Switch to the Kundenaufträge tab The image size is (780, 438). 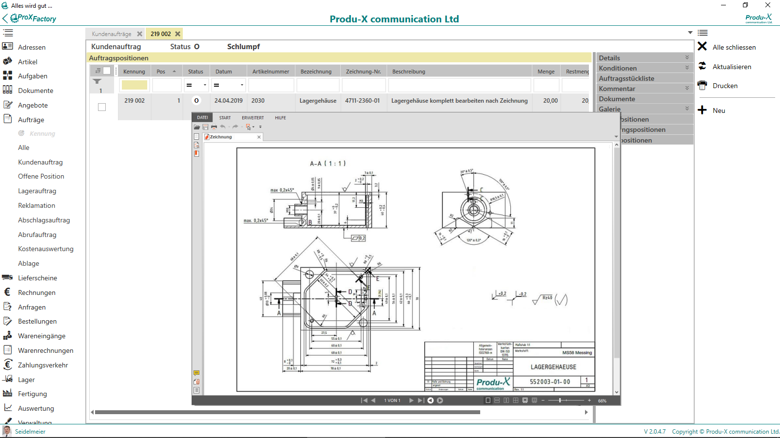click(112, 34)
